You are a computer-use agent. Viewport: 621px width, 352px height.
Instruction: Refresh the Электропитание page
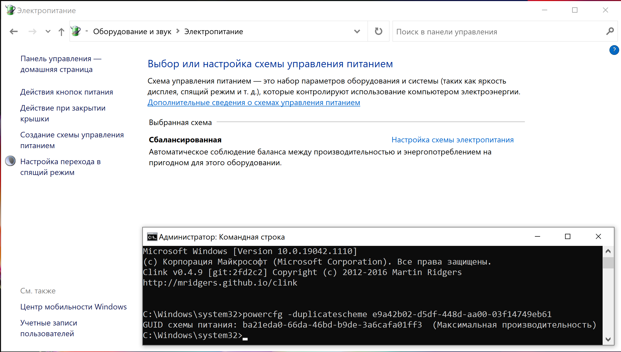(378, 31)
